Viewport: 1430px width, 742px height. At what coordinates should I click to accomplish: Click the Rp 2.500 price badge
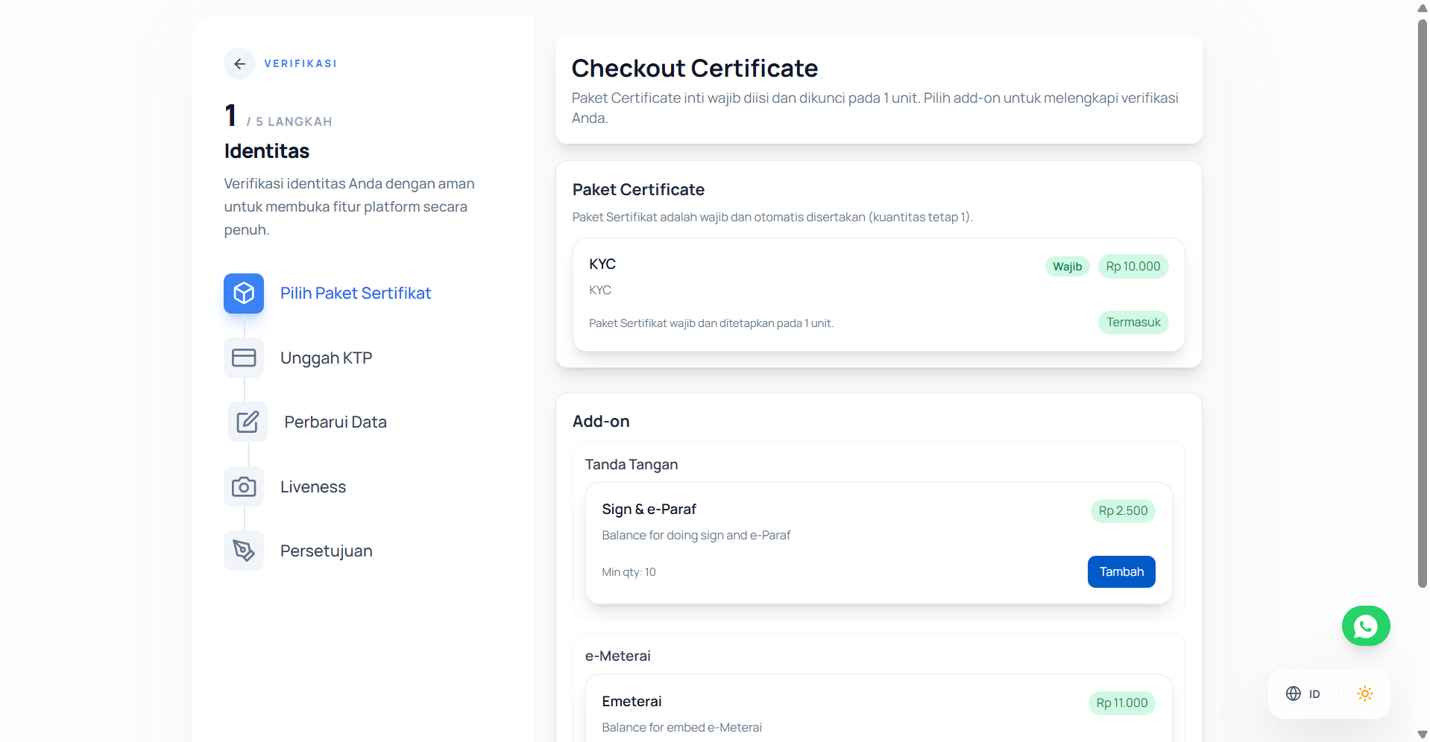point(1123,511)
